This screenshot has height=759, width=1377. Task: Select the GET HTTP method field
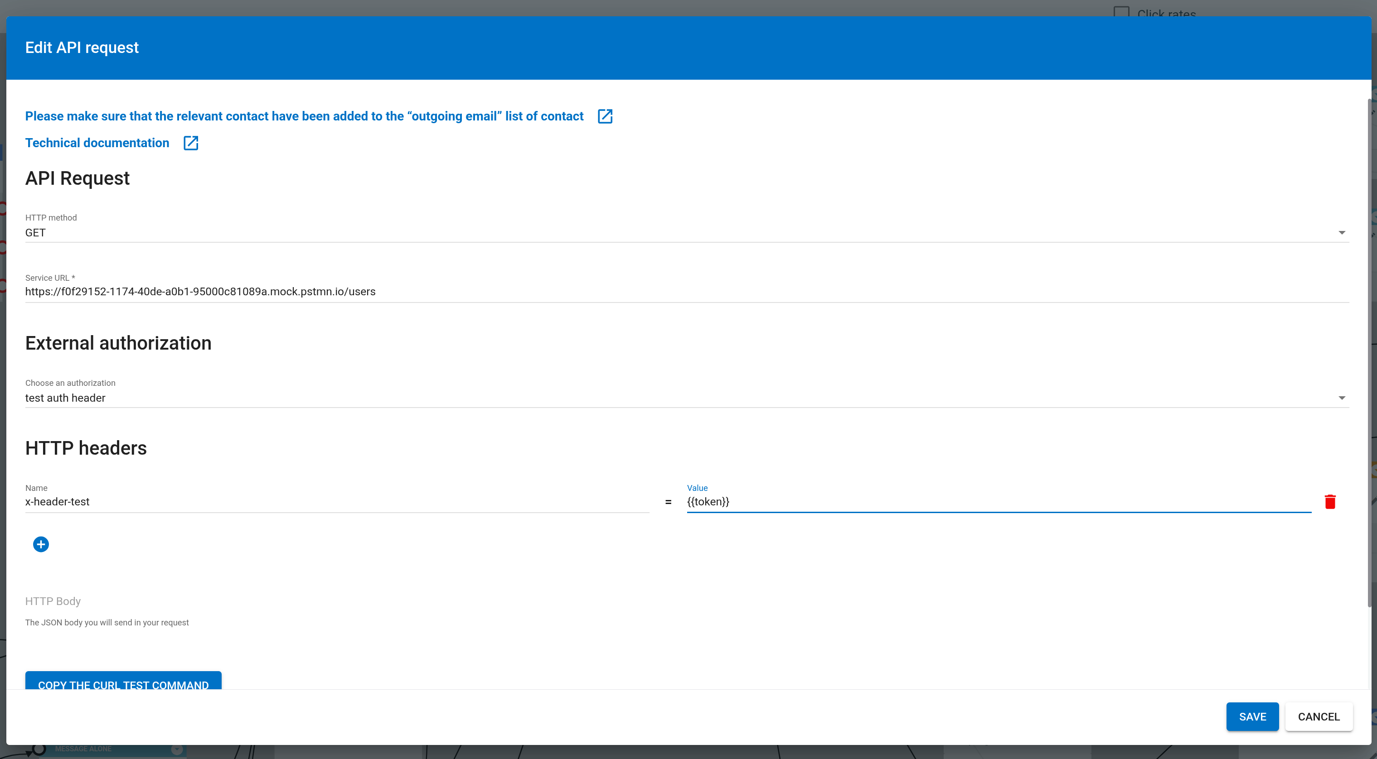click(x=687, y=233)
